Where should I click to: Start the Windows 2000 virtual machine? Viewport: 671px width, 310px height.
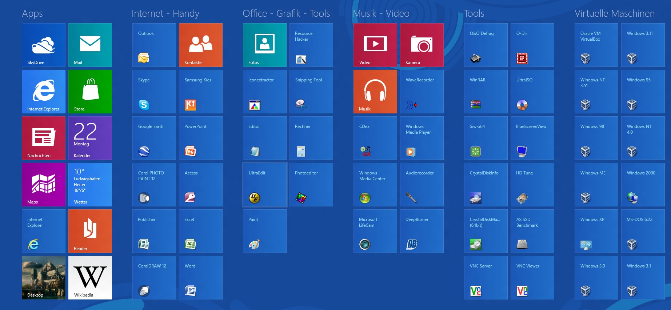[x=643, y=185]
